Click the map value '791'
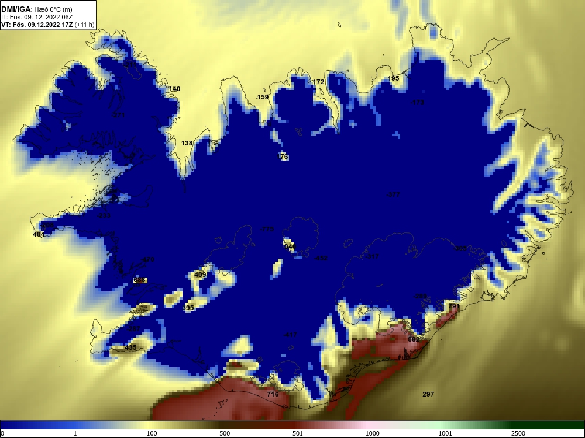The width and height of the screenshot is (585, 438). pos(454,306)
